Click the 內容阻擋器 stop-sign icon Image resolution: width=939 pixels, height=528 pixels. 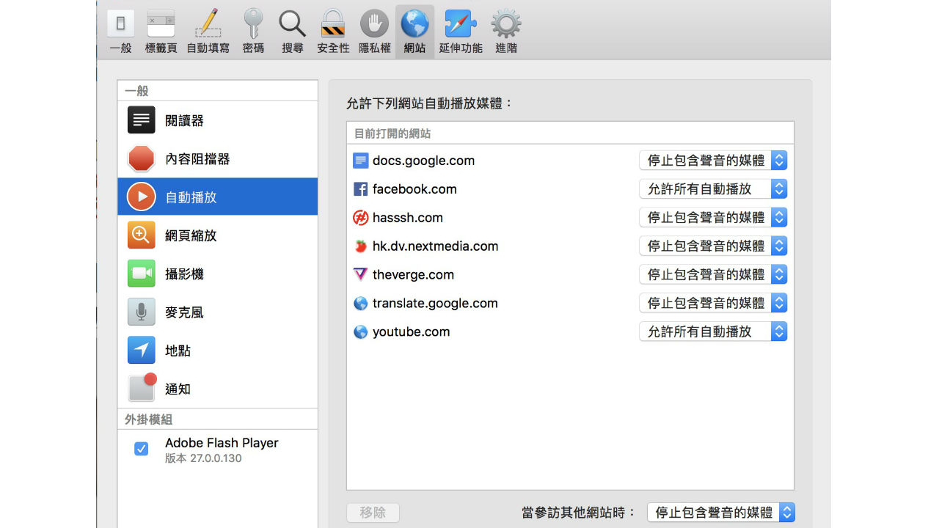142,158
